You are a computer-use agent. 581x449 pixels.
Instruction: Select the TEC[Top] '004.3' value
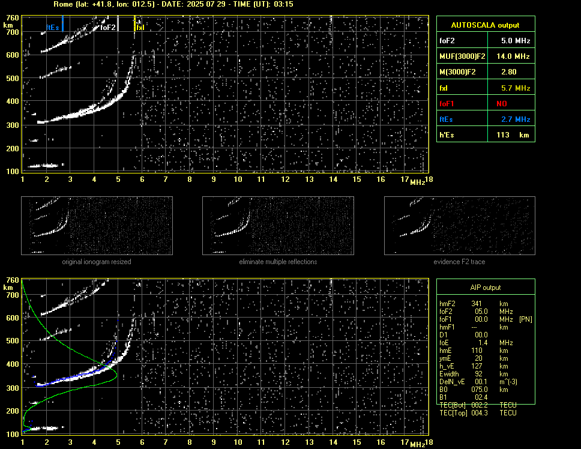[x=480, y=413]
